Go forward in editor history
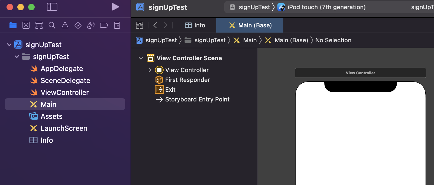 pos(166,25)
